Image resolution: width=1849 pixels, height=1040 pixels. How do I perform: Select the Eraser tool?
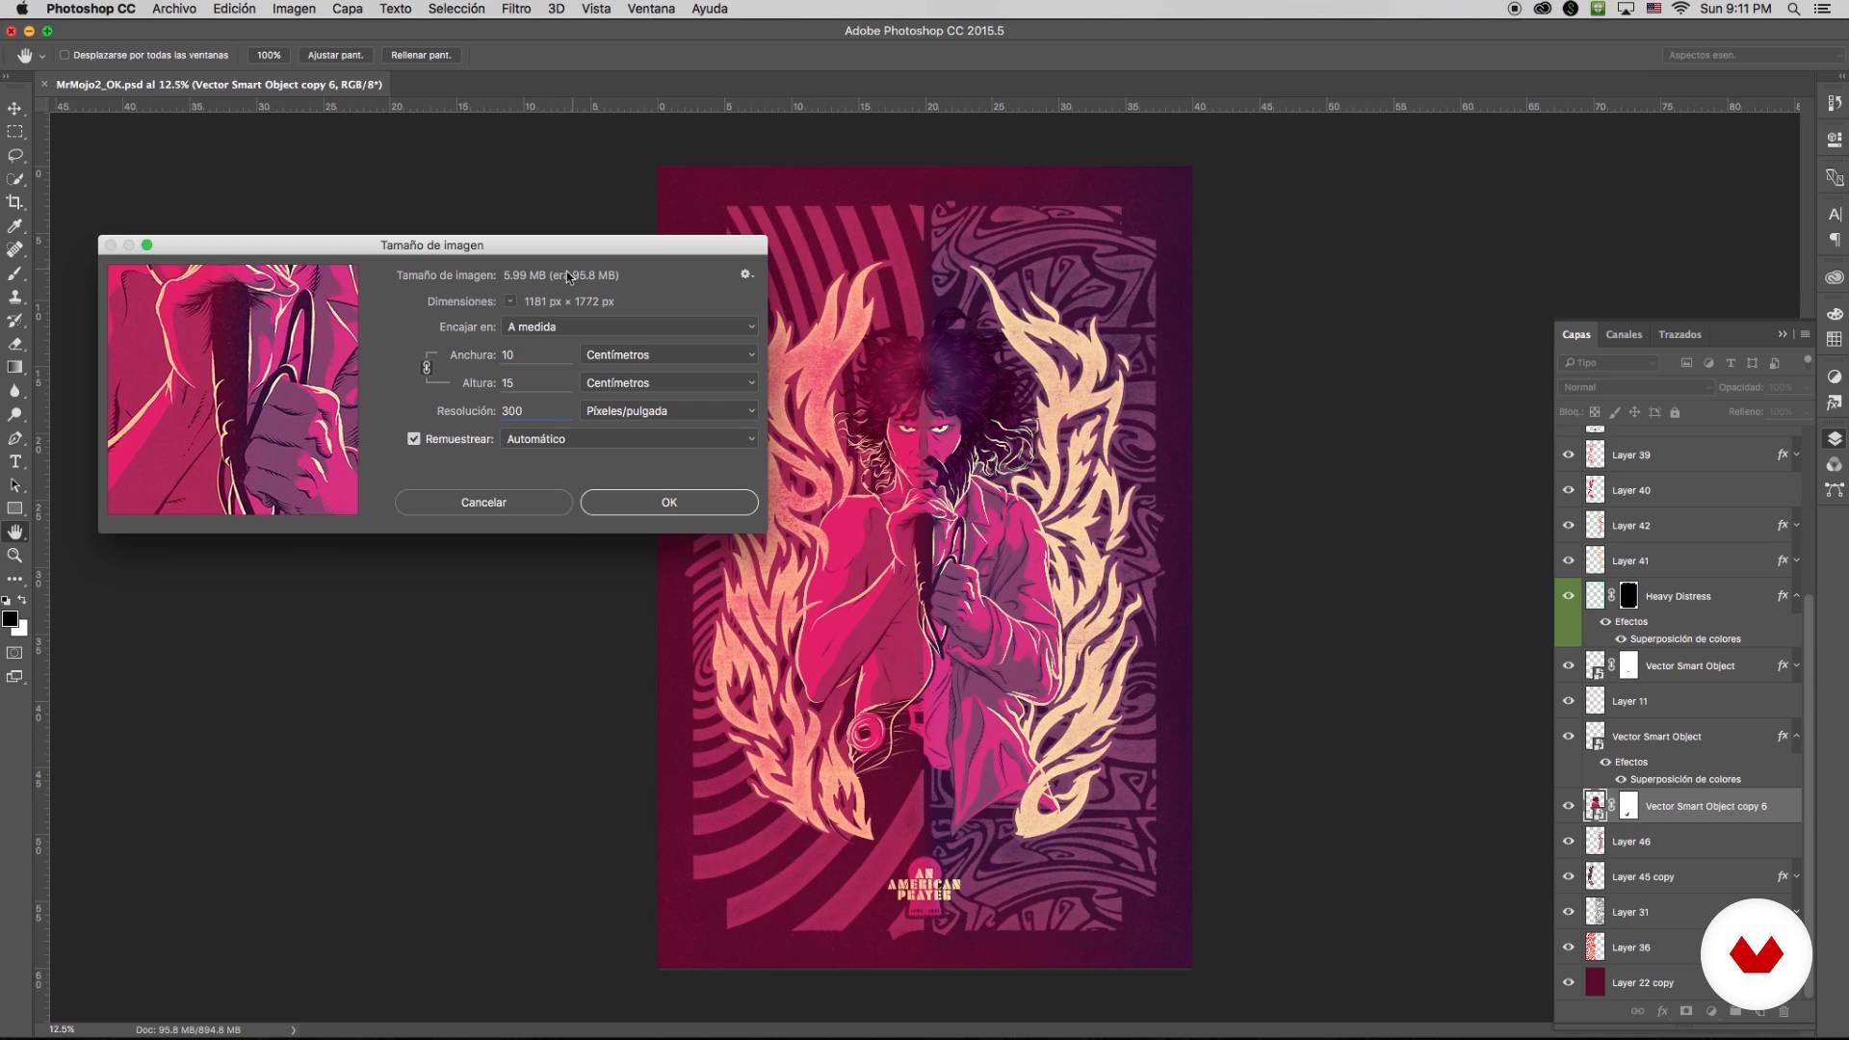14,344
